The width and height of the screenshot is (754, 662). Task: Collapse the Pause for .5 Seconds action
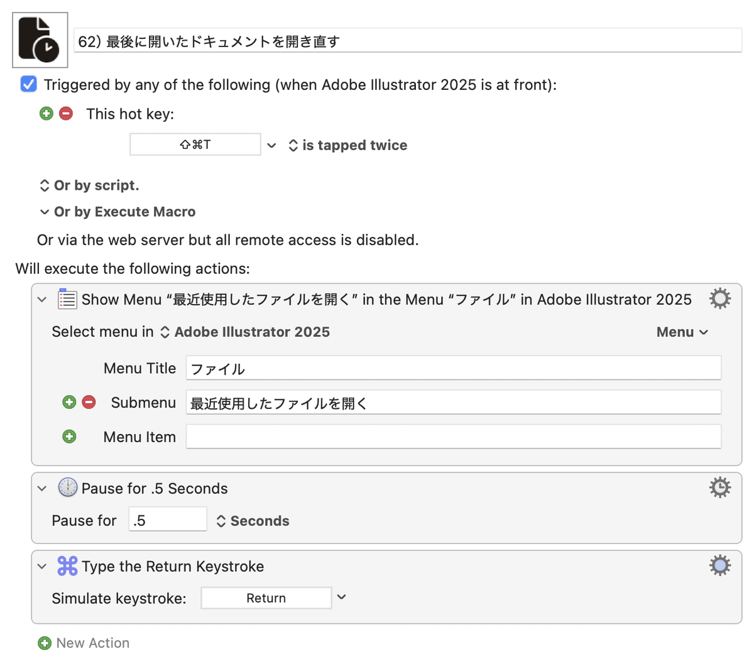coord(42,489)
